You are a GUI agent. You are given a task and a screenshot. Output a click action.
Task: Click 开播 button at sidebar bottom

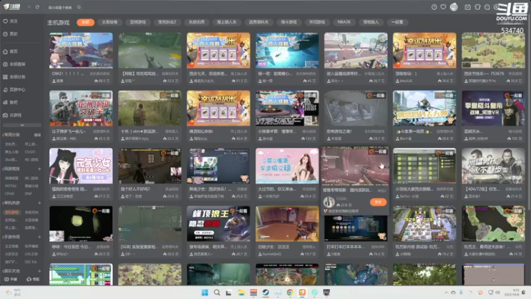pyautogui.click(x=11, y=279)
